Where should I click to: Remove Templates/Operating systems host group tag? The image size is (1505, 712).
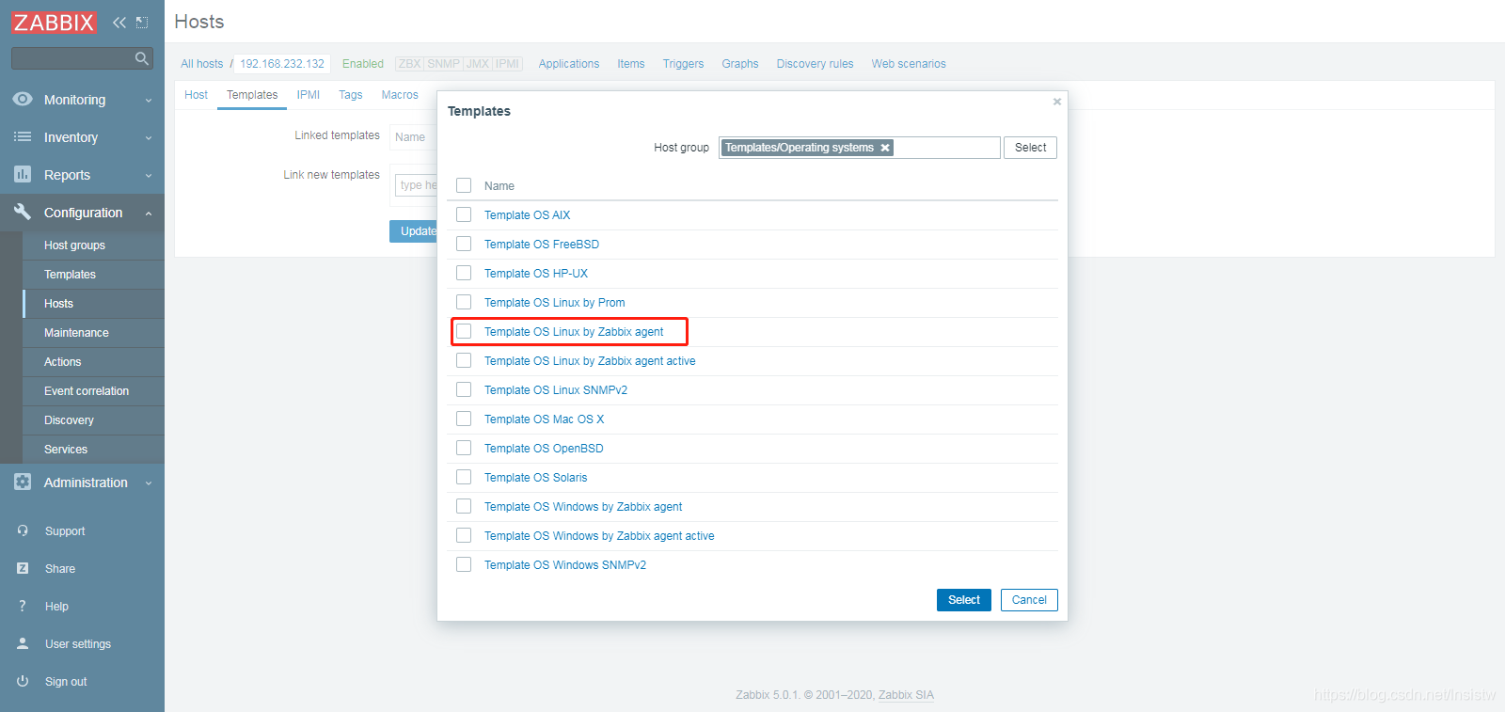[x=885, y=148]
